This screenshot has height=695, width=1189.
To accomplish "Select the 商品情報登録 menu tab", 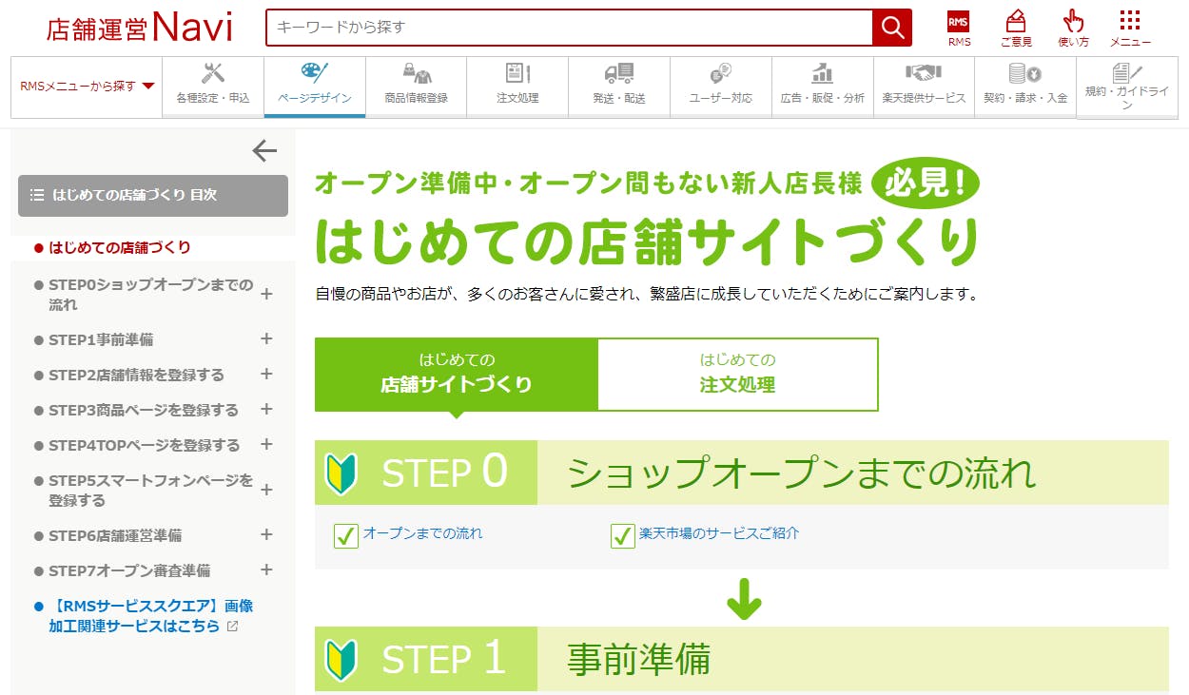I will (x=416, y=85).
